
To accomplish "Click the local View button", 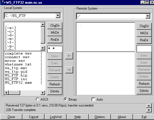I will click(x=55, y=56).
